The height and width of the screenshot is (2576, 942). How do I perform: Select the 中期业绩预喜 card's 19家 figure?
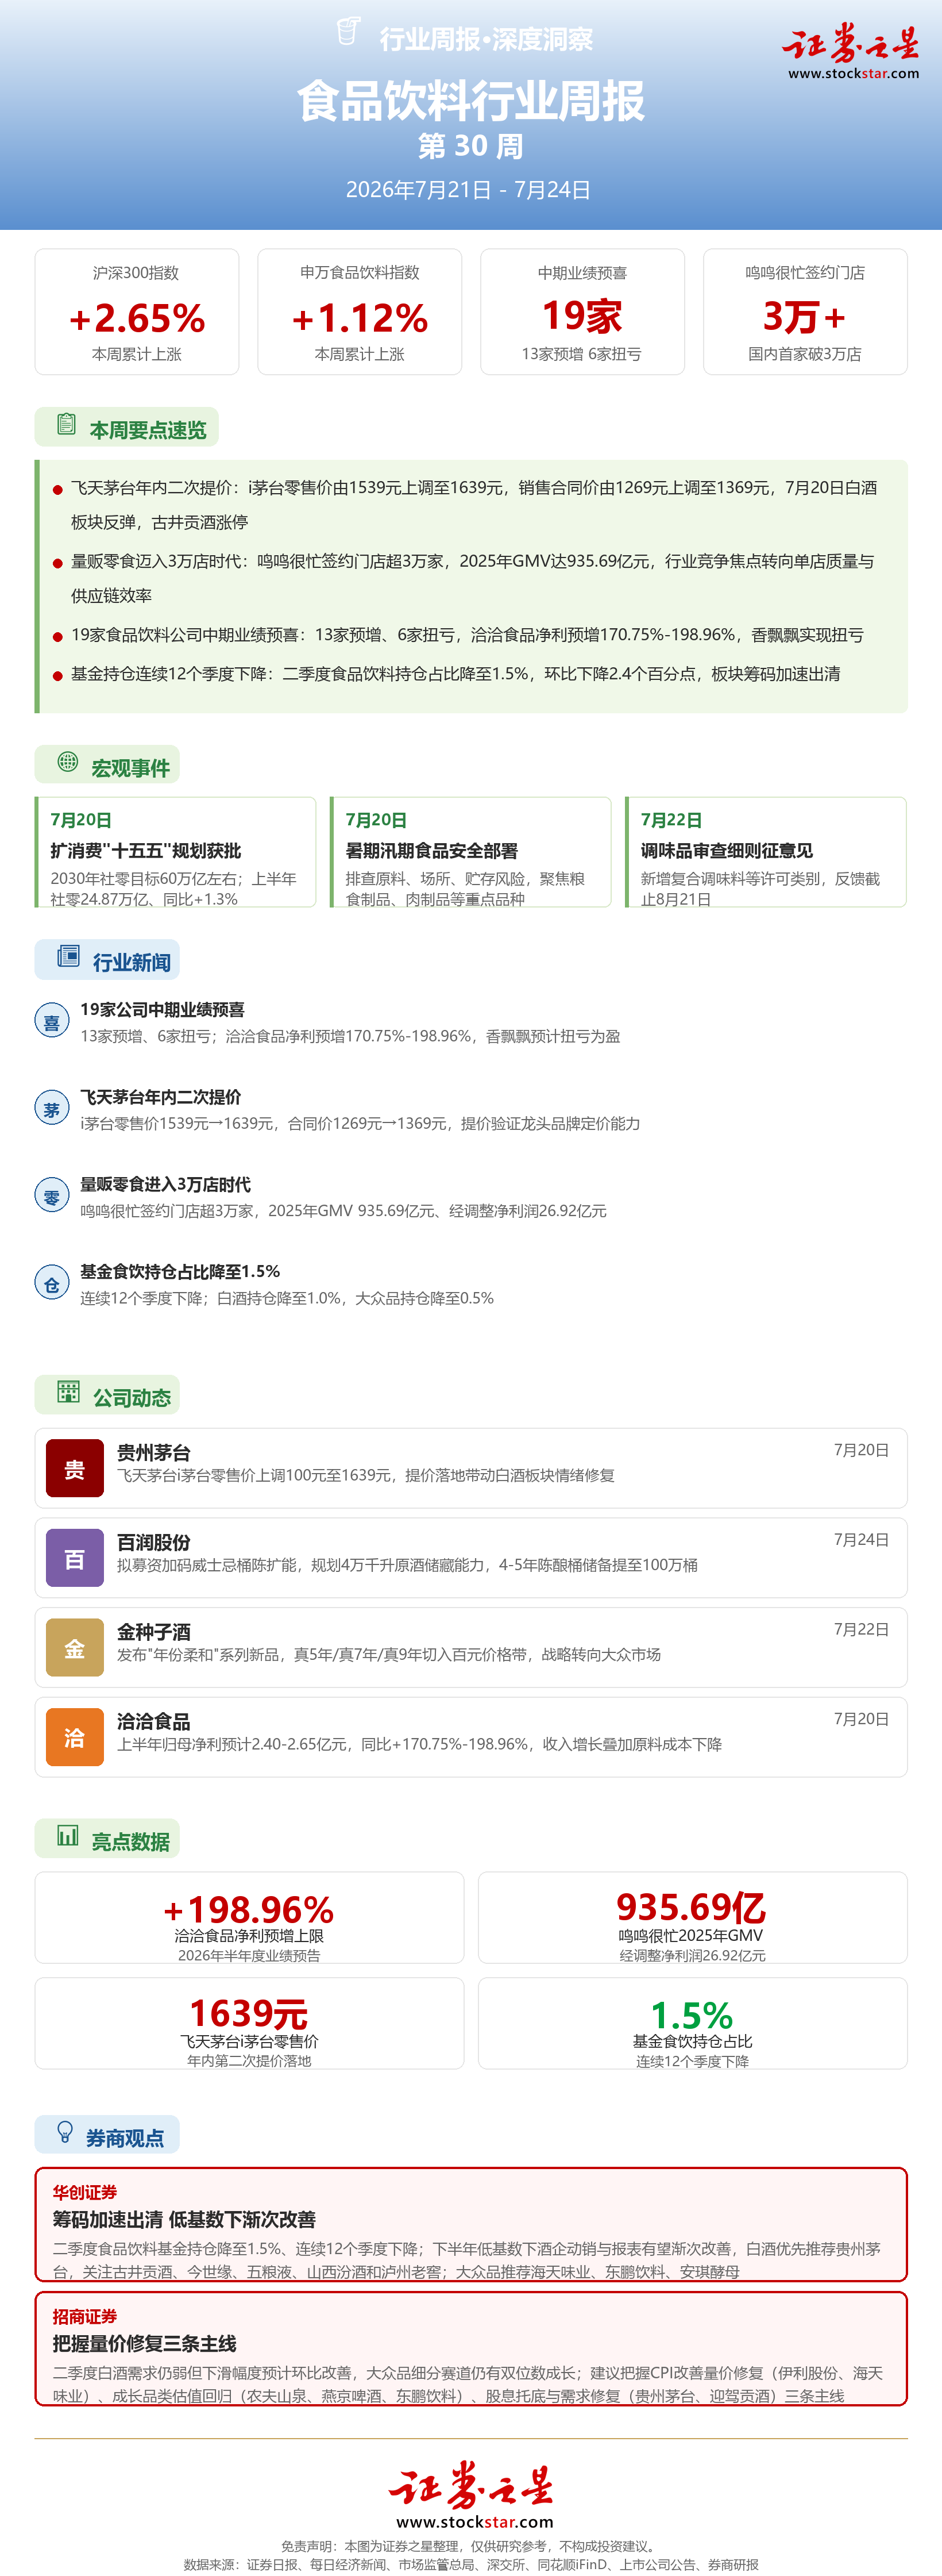[x=582, y=316]
